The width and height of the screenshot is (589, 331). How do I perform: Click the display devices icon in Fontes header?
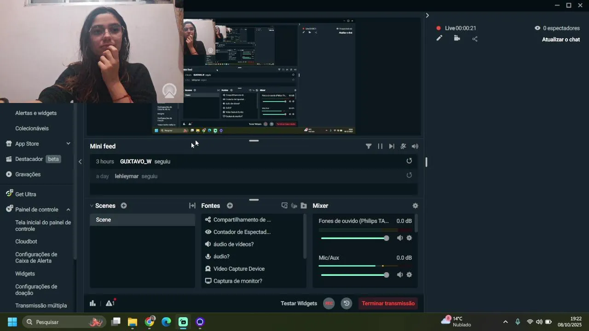pyautogui.click(x=284, y=205)
